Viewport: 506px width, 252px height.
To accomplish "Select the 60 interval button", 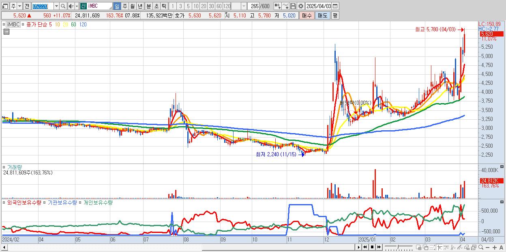I will (x=219, y=6).
